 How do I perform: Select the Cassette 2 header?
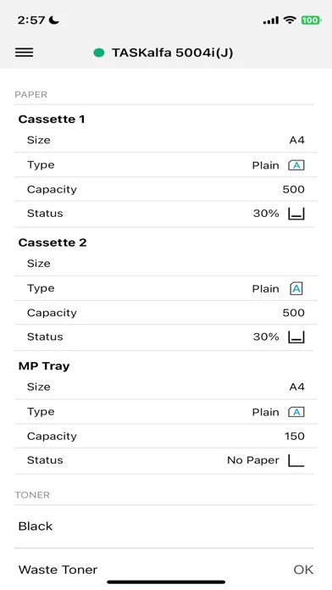tap(53, 242)
